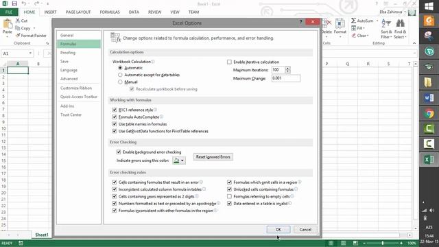Expand the Clear dropdown arrow
Viewport: 439px width, 247px height.
coord(368,36)
